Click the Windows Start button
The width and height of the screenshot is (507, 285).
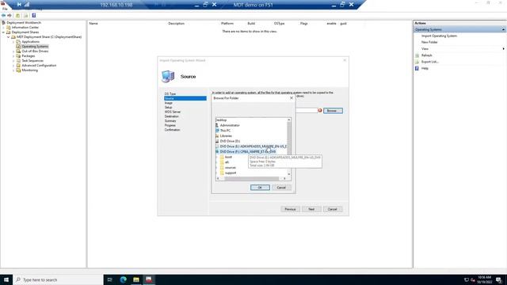(6, 279)
